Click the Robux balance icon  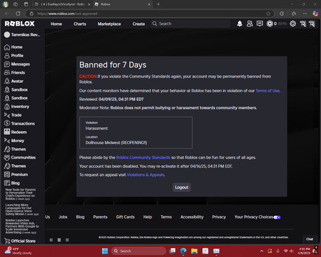[x=270, y=24]
